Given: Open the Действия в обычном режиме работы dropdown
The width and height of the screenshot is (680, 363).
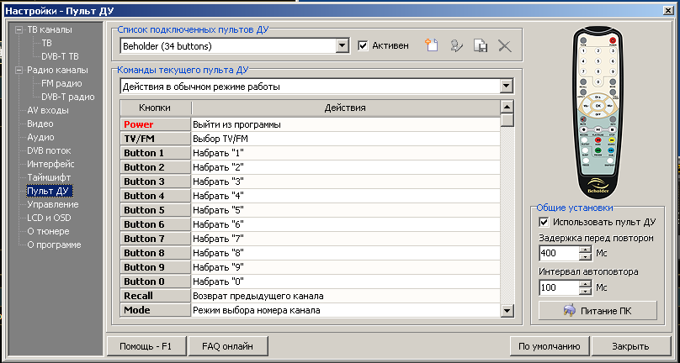Looking at the screenshot, I should coord(505,87).
